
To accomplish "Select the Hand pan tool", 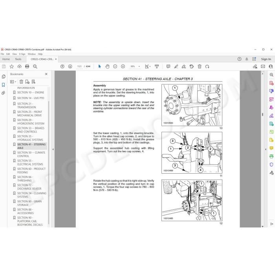I will click(x=107, y=66).
